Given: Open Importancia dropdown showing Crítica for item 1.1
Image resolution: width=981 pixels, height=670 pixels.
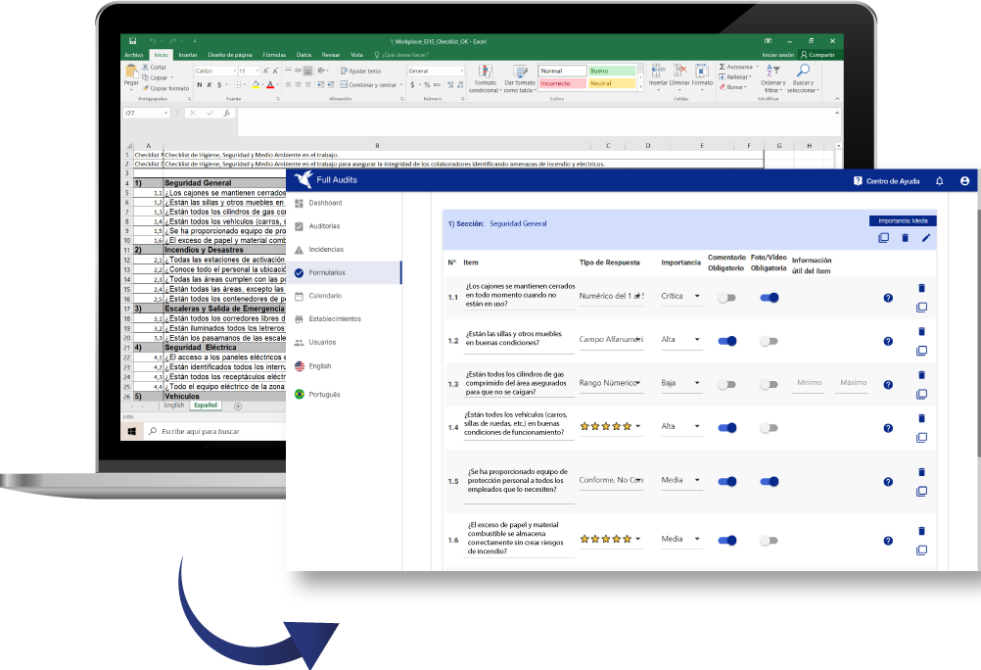Looking at the screenshot, I should [681, 296].
